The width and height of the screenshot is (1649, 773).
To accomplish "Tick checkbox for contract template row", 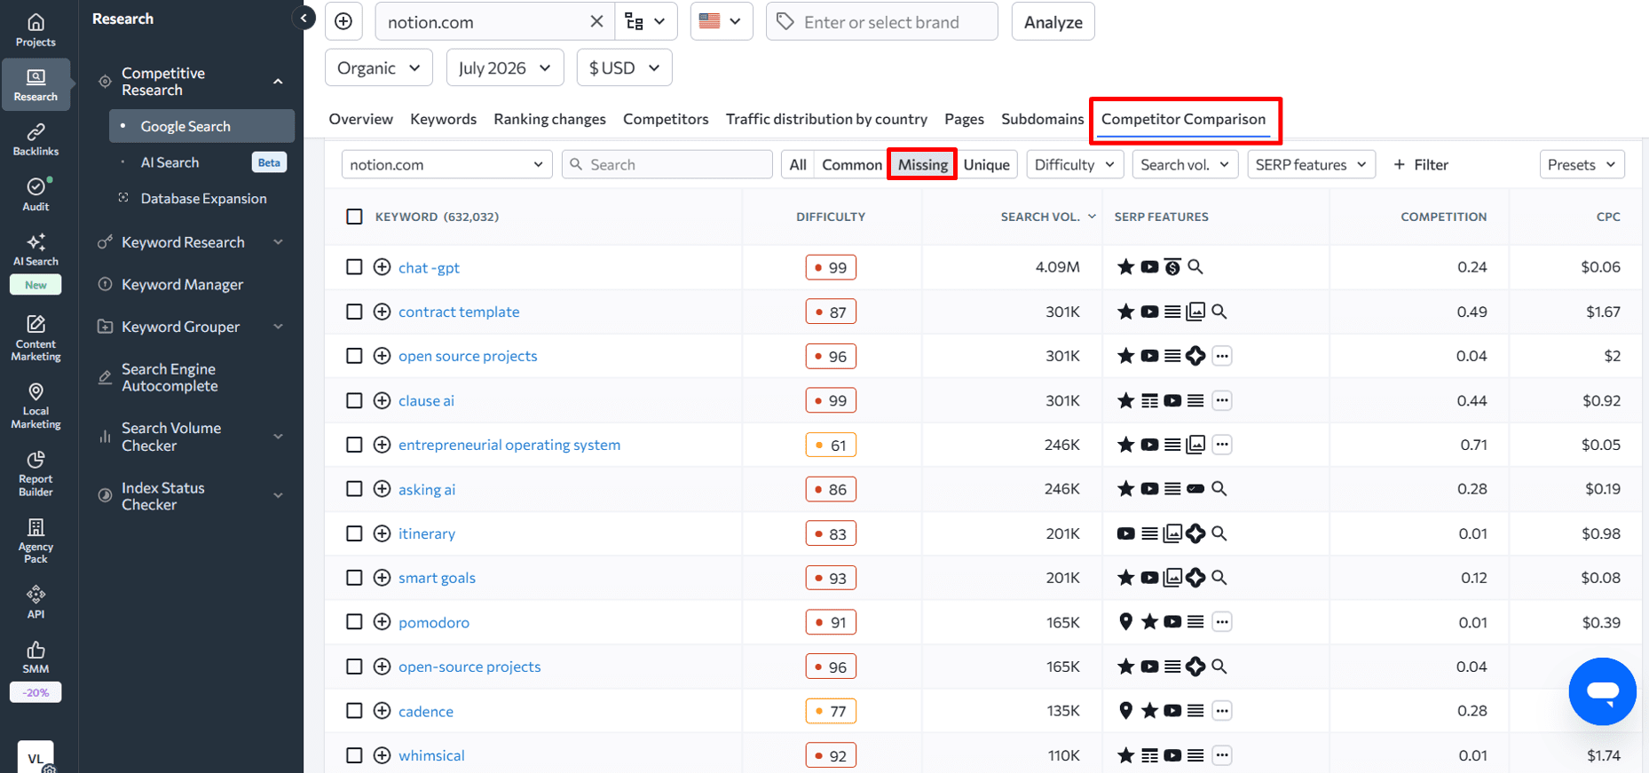I will pos(354,312).
